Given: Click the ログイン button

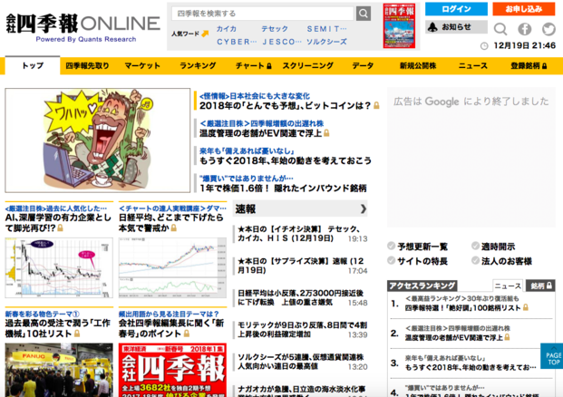Looking at the screenshot, I should click(x=456, y=9).
